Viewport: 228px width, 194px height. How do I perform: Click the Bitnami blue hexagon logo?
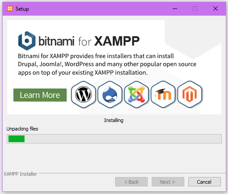pyautogui.click(x=27, y=41)
